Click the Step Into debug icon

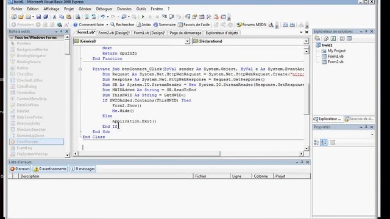pos(165,16)
